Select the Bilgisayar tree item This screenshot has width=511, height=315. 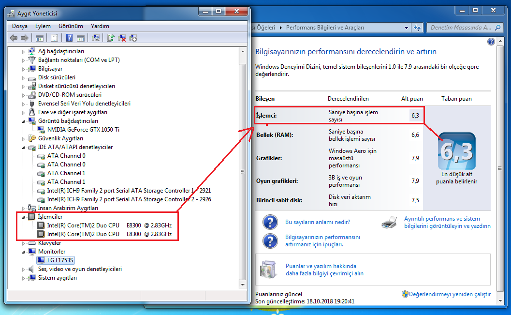(x=50, y=69)
